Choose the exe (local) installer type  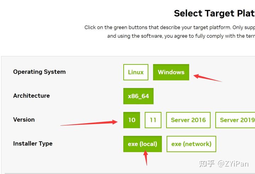pos(142,144)
